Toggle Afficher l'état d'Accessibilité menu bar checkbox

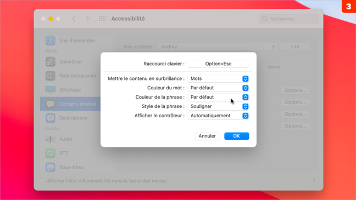tap(42, 181)
